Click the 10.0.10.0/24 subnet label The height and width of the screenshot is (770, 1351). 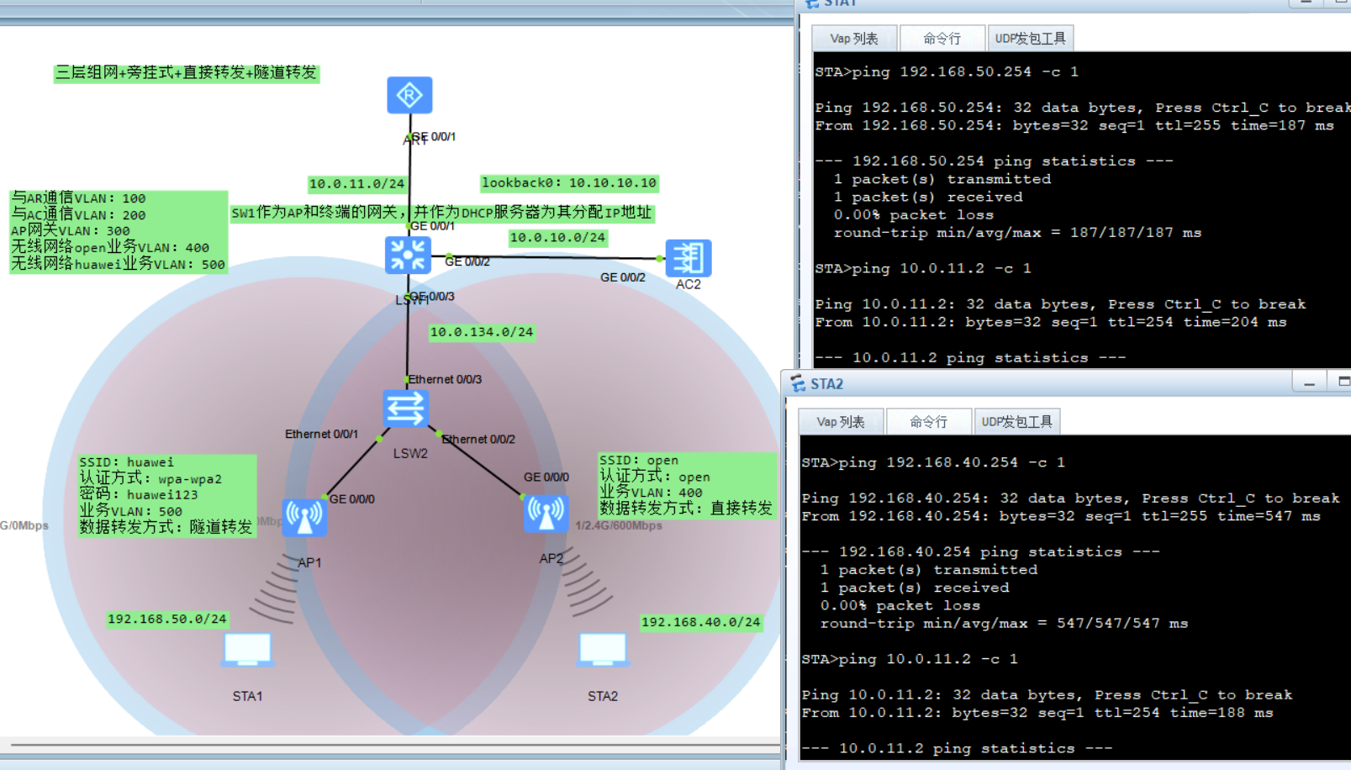[557, 238]
